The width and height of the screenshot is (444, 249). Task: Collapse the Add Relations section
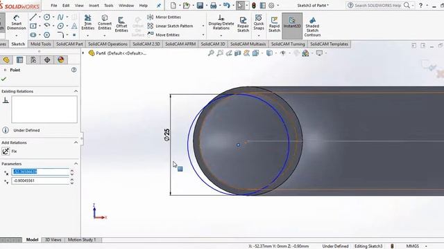(x=76, y=142)
